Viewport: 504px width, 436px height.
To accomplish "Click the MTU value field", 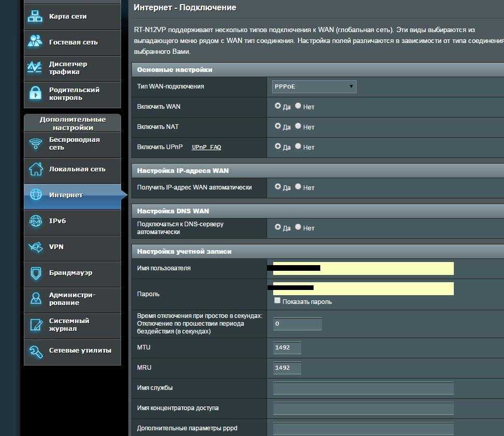I will click(287, 347).
